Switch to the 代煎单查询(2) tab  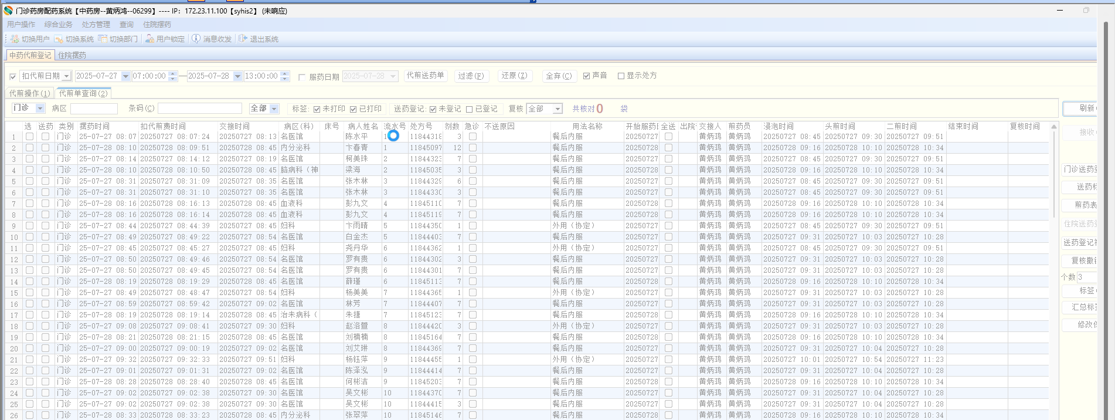click(x=83, y=93)
